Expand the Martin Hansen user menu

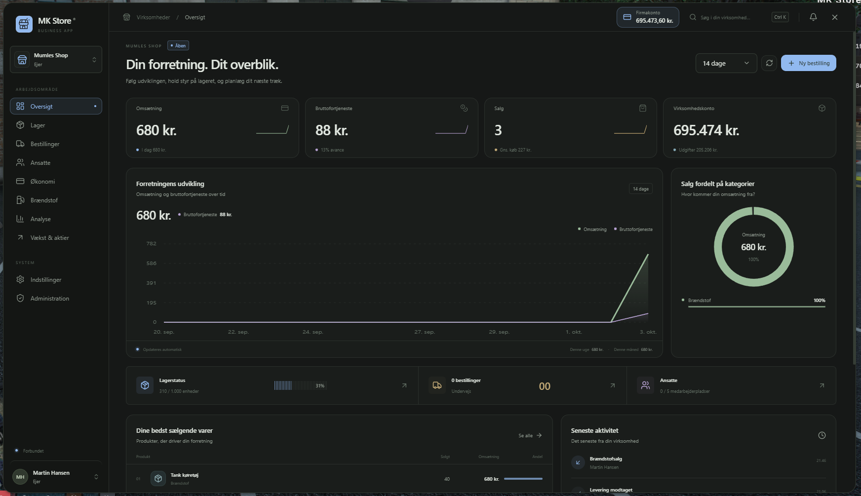pos(56,477)
